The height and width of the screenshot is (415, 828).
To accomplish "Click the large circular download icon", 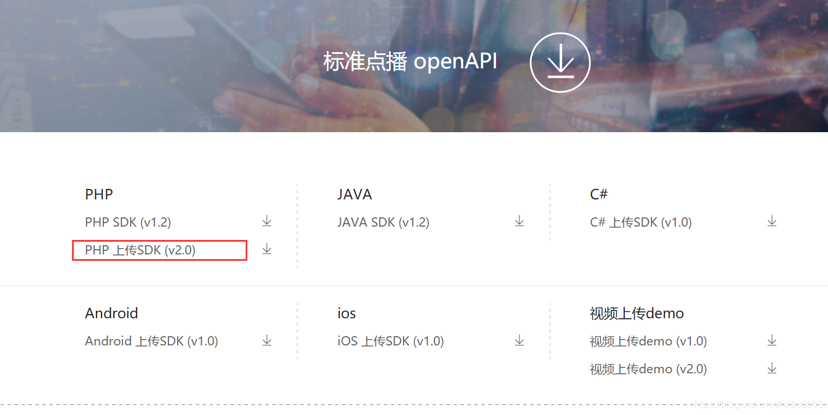I will point(560,61).
